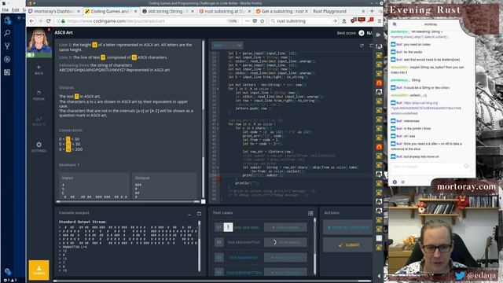This screenshot has width=503, height=283.
Task: Reload the CodinGame page
Action: coord(49,21)
